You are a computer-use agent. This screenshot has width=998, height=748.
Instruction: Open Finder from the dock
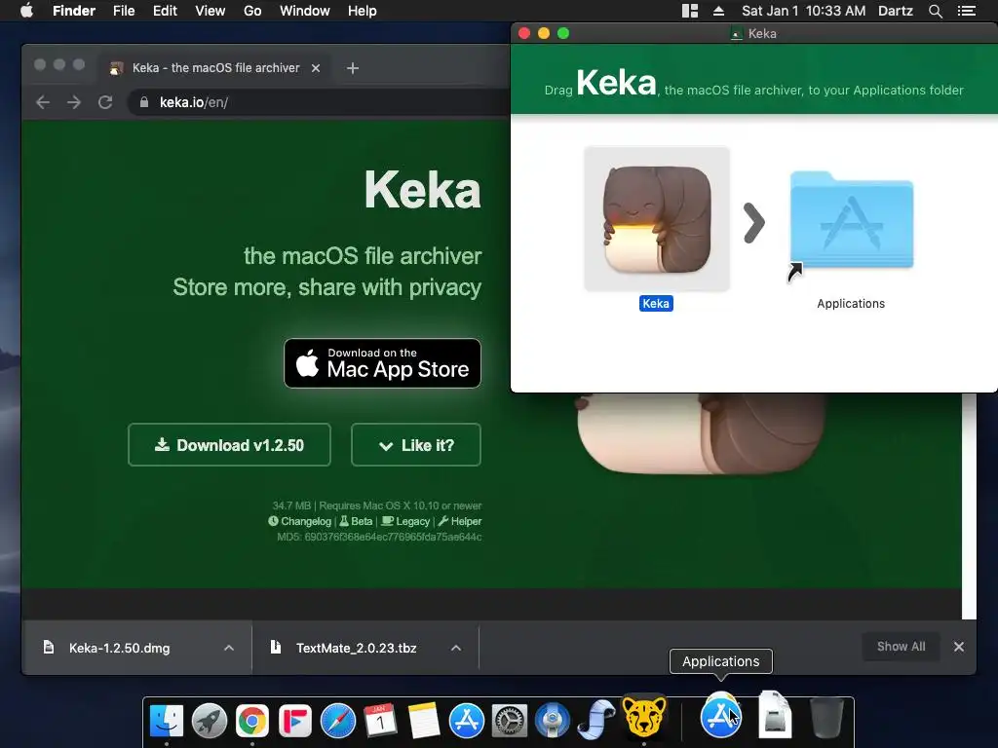point(167,720)
